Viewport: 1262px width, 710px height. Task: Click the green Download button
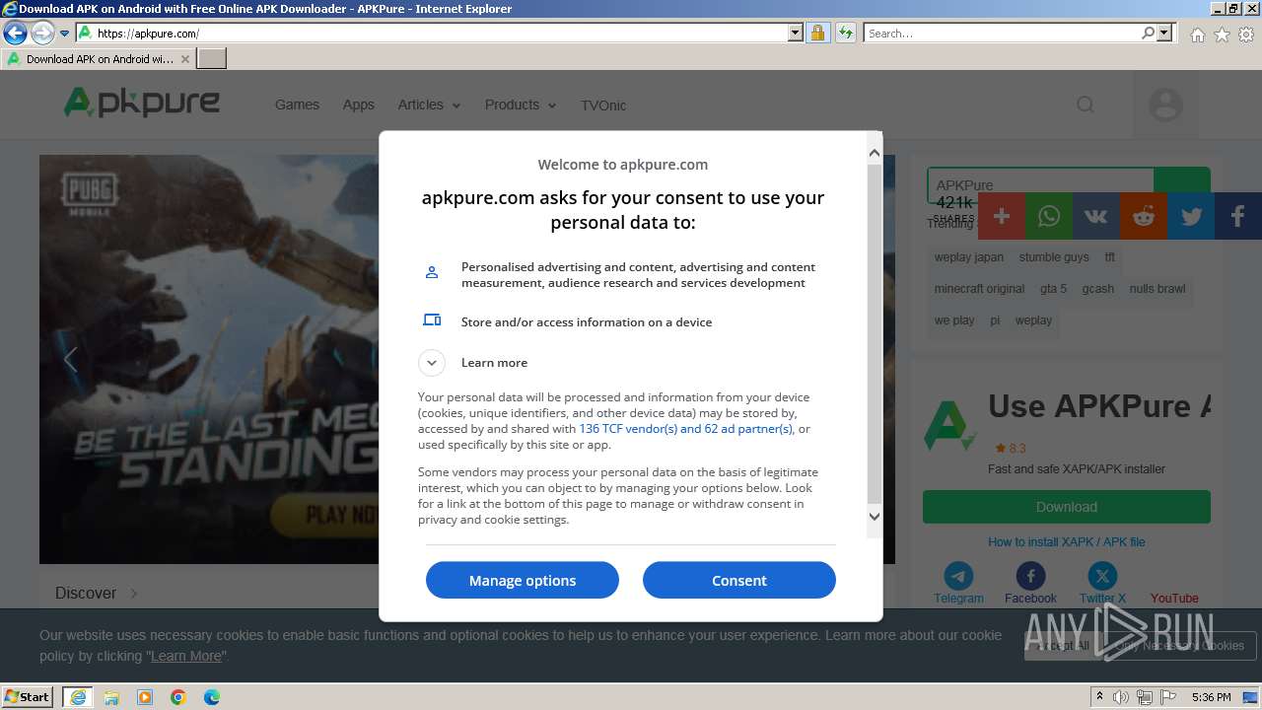pyautogui.click(x=1067, y=507)
